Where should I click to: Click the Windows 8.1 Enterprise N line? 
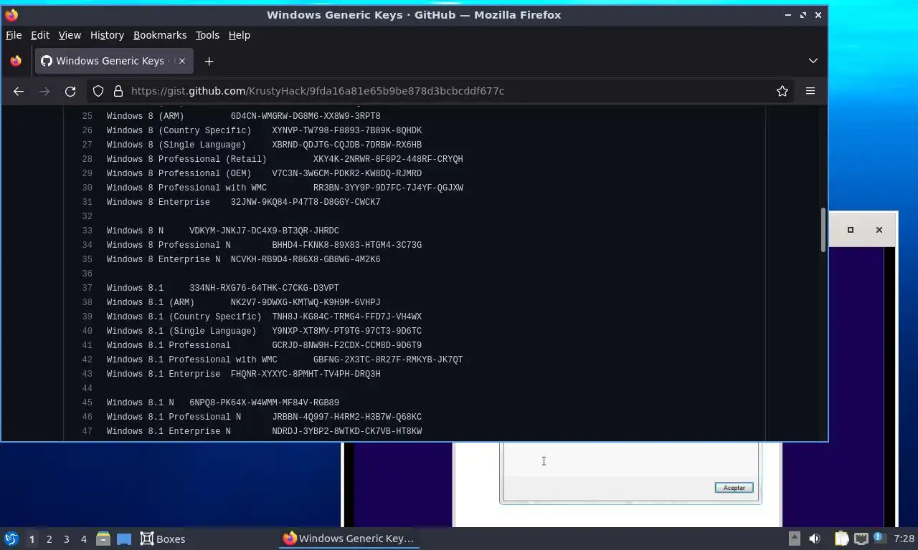tap(264, 431)
